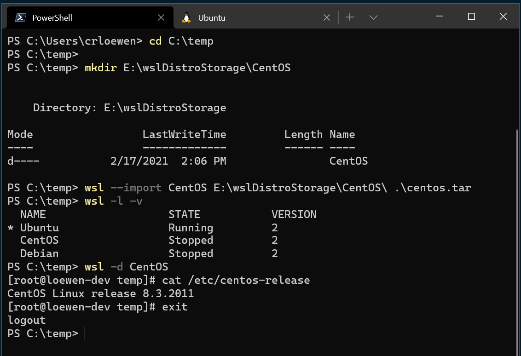This screenshot has height=356, width=521.
Task: Open a new tab with the plus icon
Action: pos(350,17)
